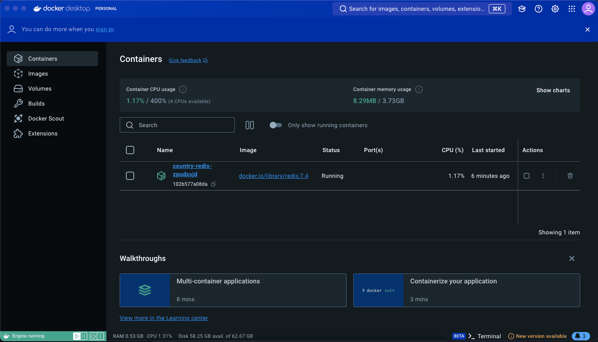This screenshot has height=342, width=598.
Task: Open Builds in the sidebar
Action: click(52, 103)
